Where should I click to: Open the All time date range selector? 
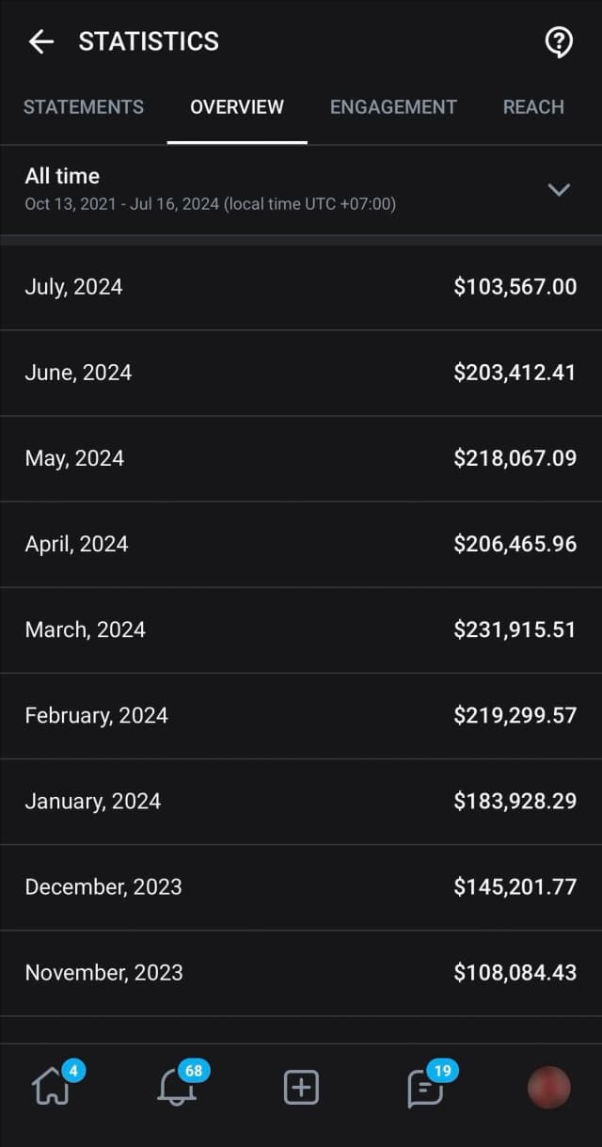point(211,189)
